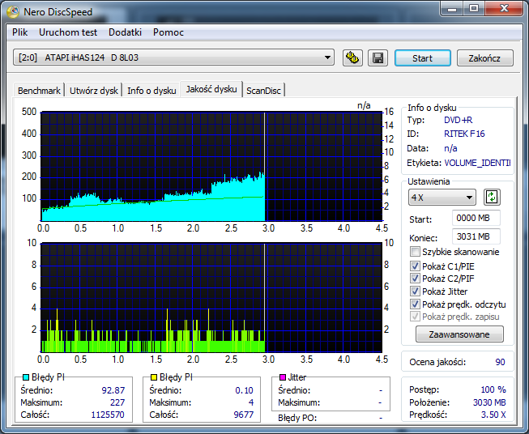Click the floppy disk save icon
This screenshot has height=434, width=529.
tap(378, 57)
